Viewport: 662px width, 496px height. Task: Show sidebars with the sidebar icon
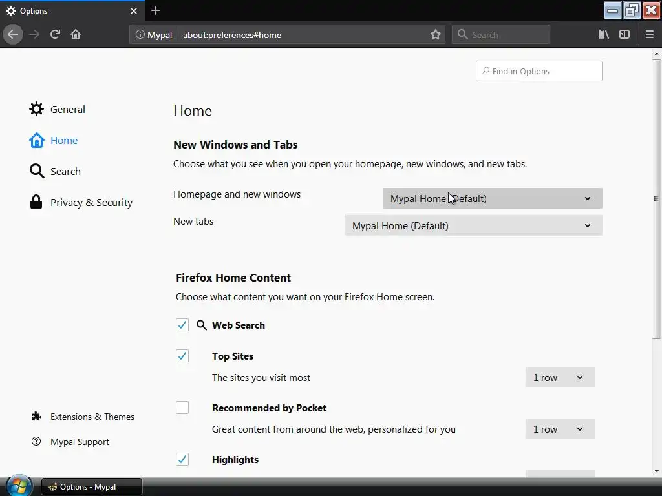pyautogui.click(x=625, y=35)
